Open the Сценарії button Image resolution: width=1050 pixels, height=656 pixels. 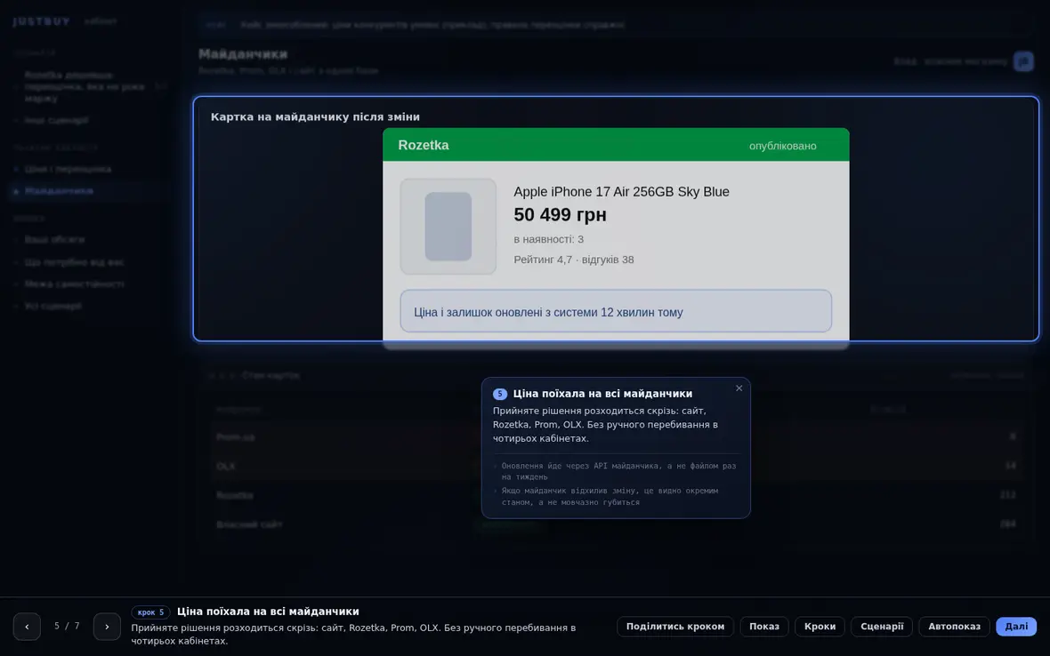tap(881, 627)
